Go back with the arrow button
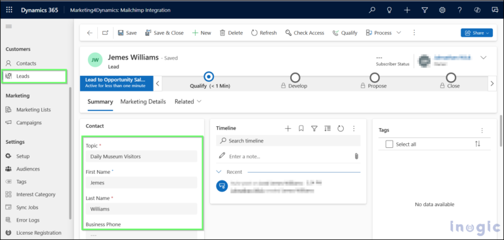504x240 pixels. click(90, 33)
